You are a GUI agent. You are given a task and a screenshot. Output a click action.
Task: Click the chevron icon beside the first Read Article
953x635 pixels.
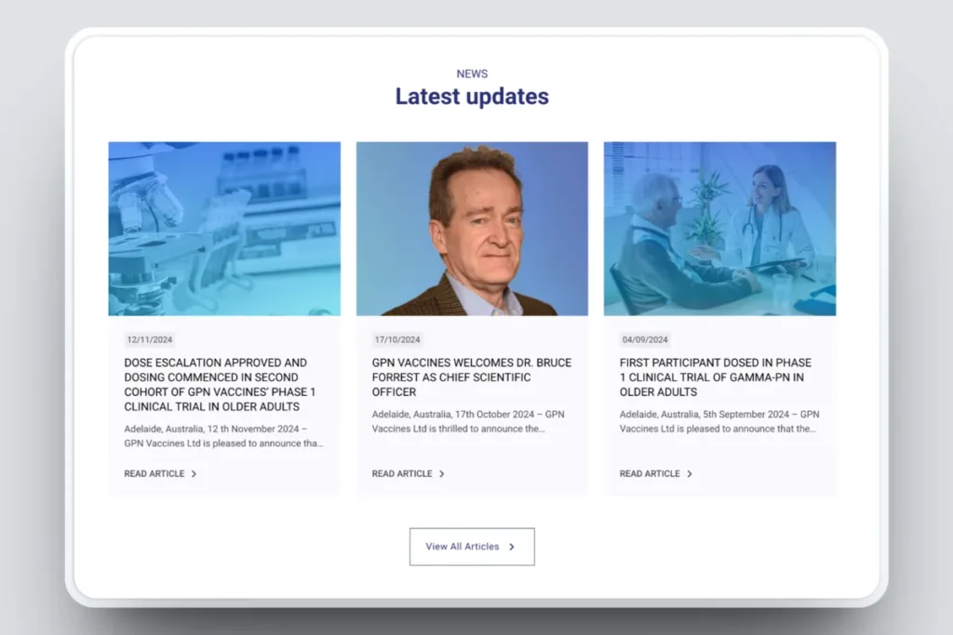click(x=194, y=474)
